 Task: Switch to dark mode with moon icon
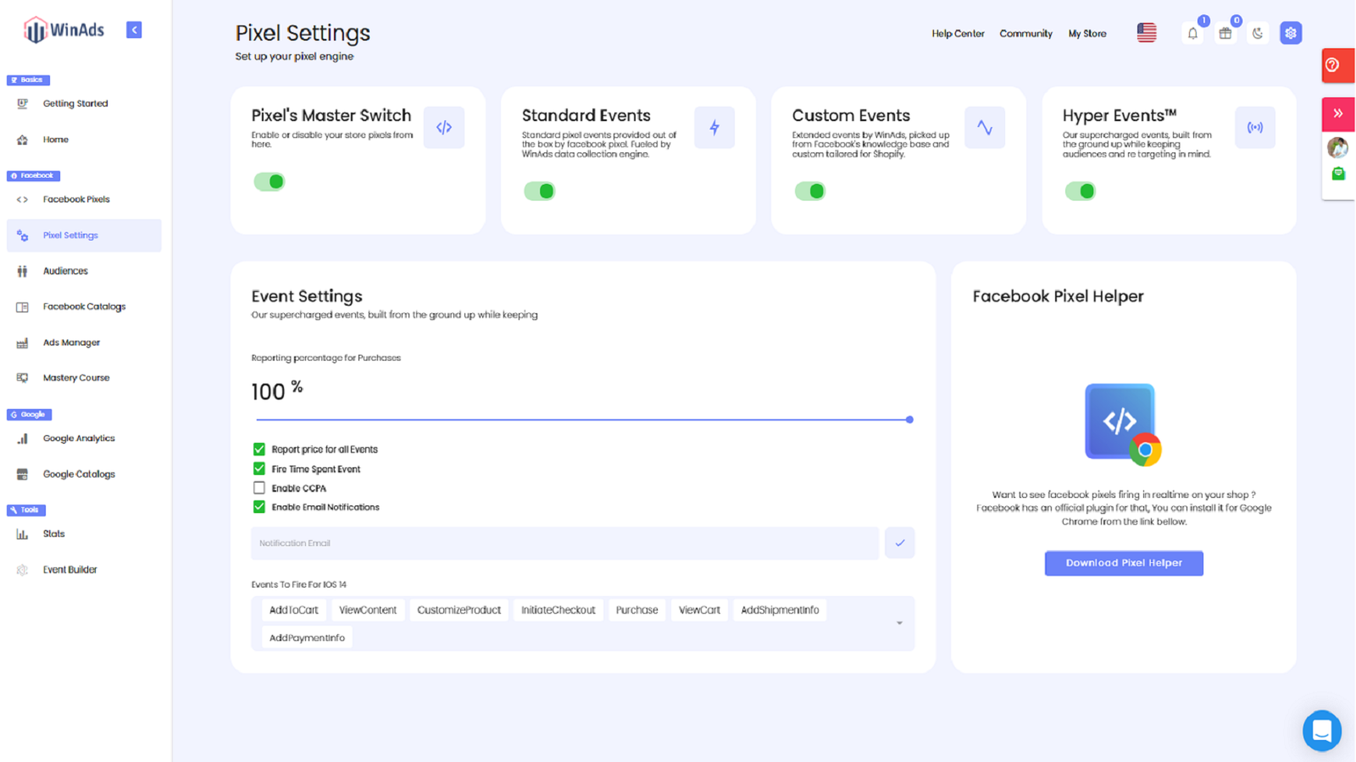(x=1258, y=34)
